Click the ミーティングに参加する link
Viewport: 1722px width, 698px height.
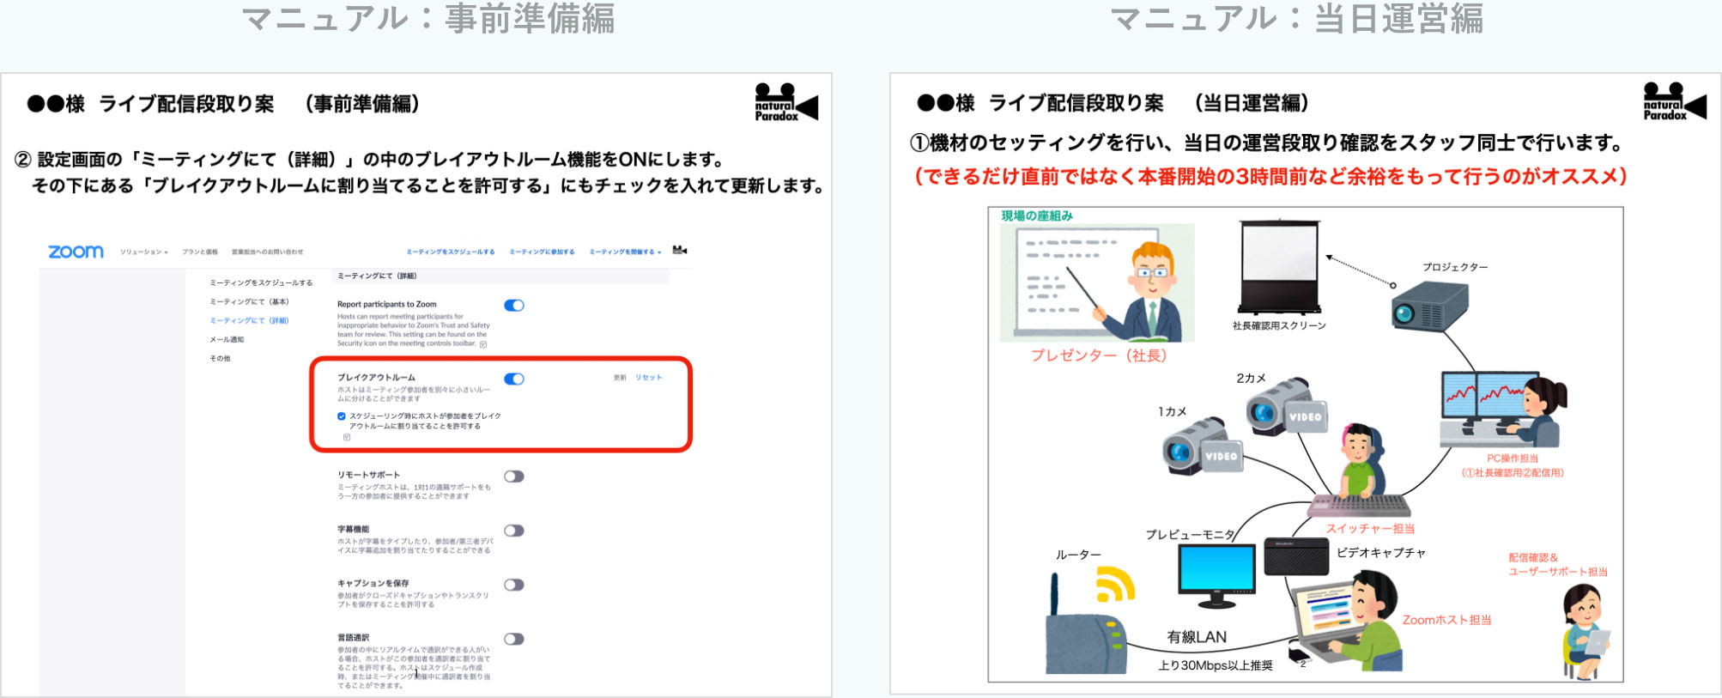pos(542,252)
